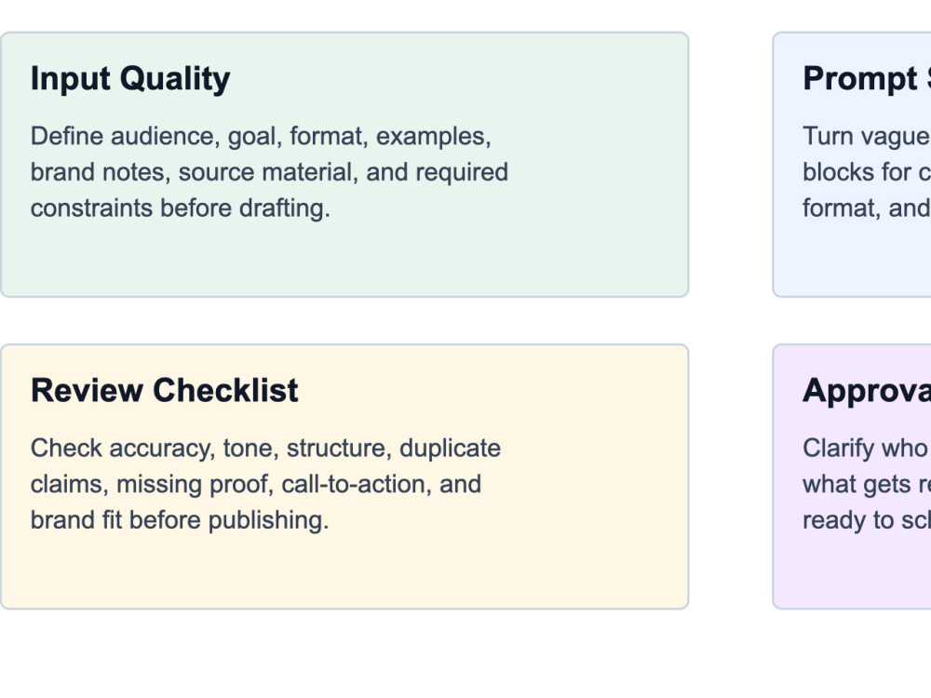Click the Input Quality heading
931x698 pixels.
tap(130, 79)
